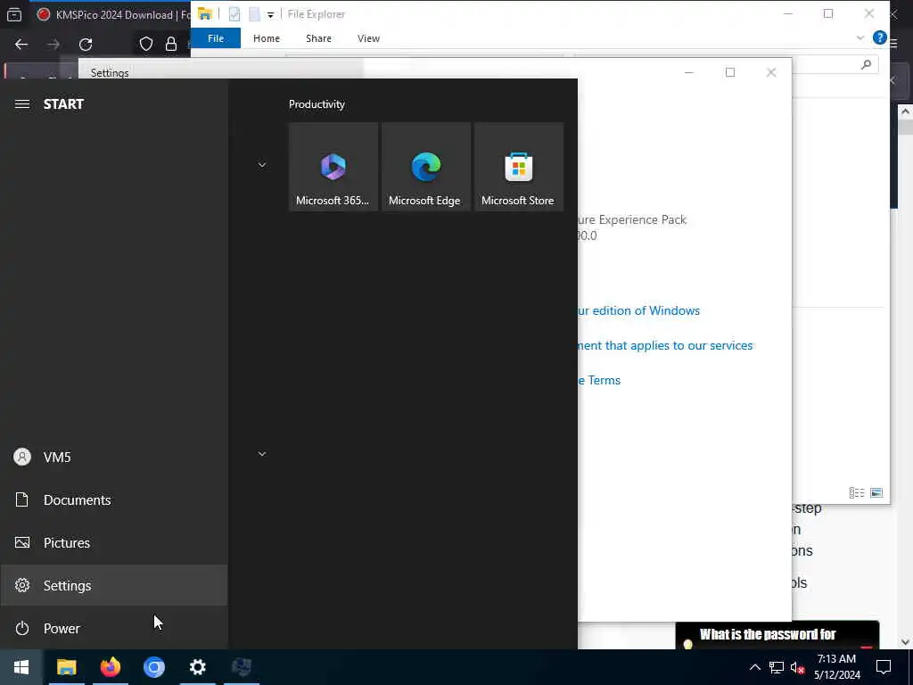This screenshot has height=685, width=913.
Task: Click the Experience Pack text in Settings
Action: (632, 219)
